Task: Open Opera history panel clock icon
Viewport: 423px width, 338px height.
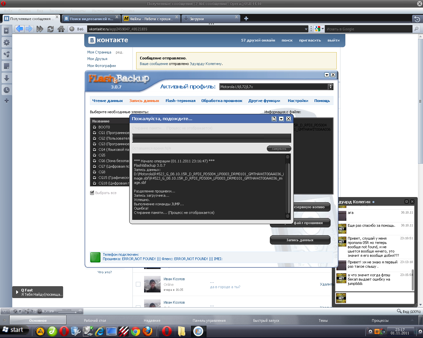Action: (6, 90)
